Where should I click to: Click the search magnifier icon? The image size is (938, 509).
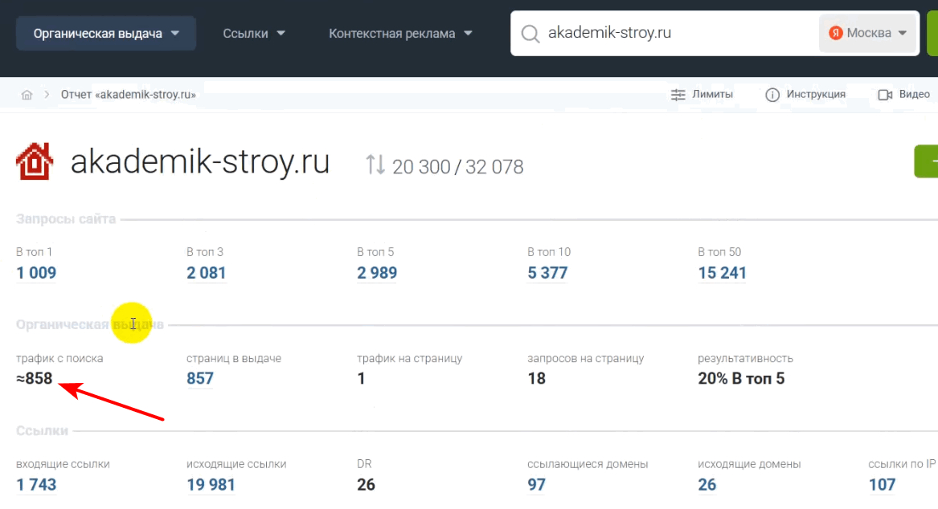coord(530,34)
